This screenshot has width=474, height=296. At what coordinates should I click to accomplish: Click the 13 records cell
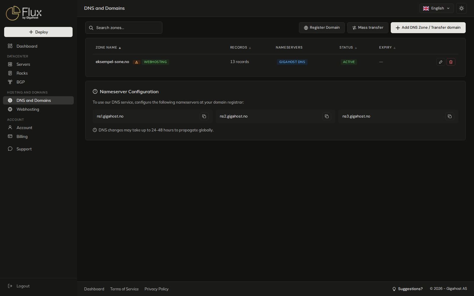[239, 62]
